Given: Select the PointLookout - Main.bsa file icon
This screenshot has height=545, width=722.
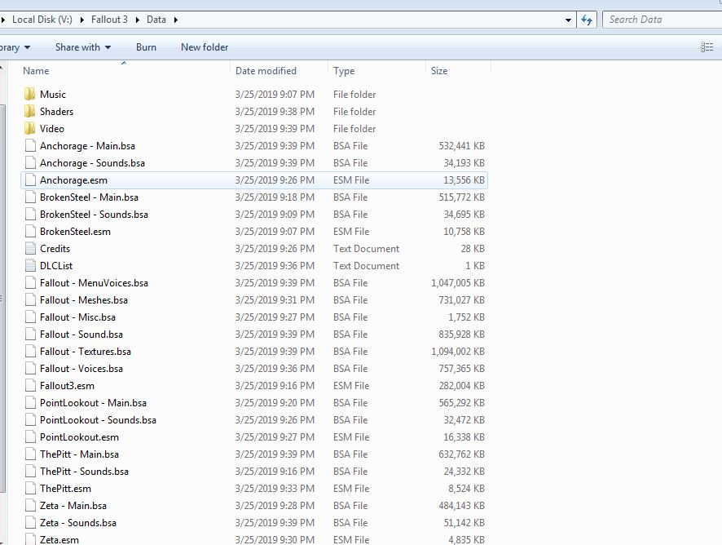Looking at the screenshot, I should [30, 402].
